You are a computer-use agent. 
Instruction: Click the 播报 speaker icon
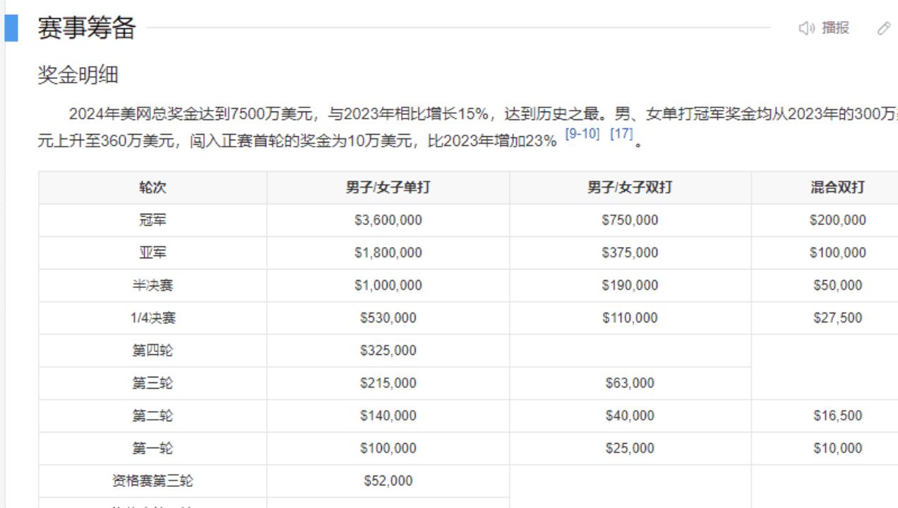pyautogui.click(x=807, y=28)
